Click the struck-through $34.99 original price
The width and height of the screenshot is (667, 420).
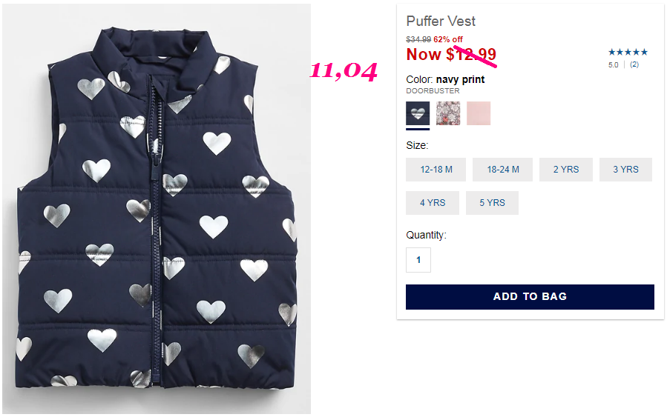click(x=418, y=39)
